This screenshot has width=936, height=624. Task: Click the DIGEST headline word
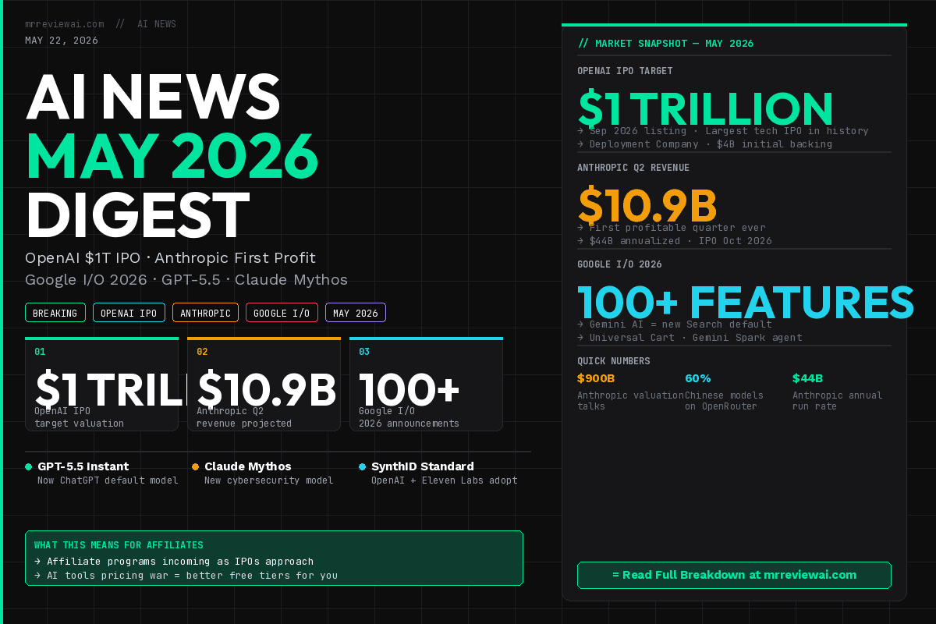137,214
